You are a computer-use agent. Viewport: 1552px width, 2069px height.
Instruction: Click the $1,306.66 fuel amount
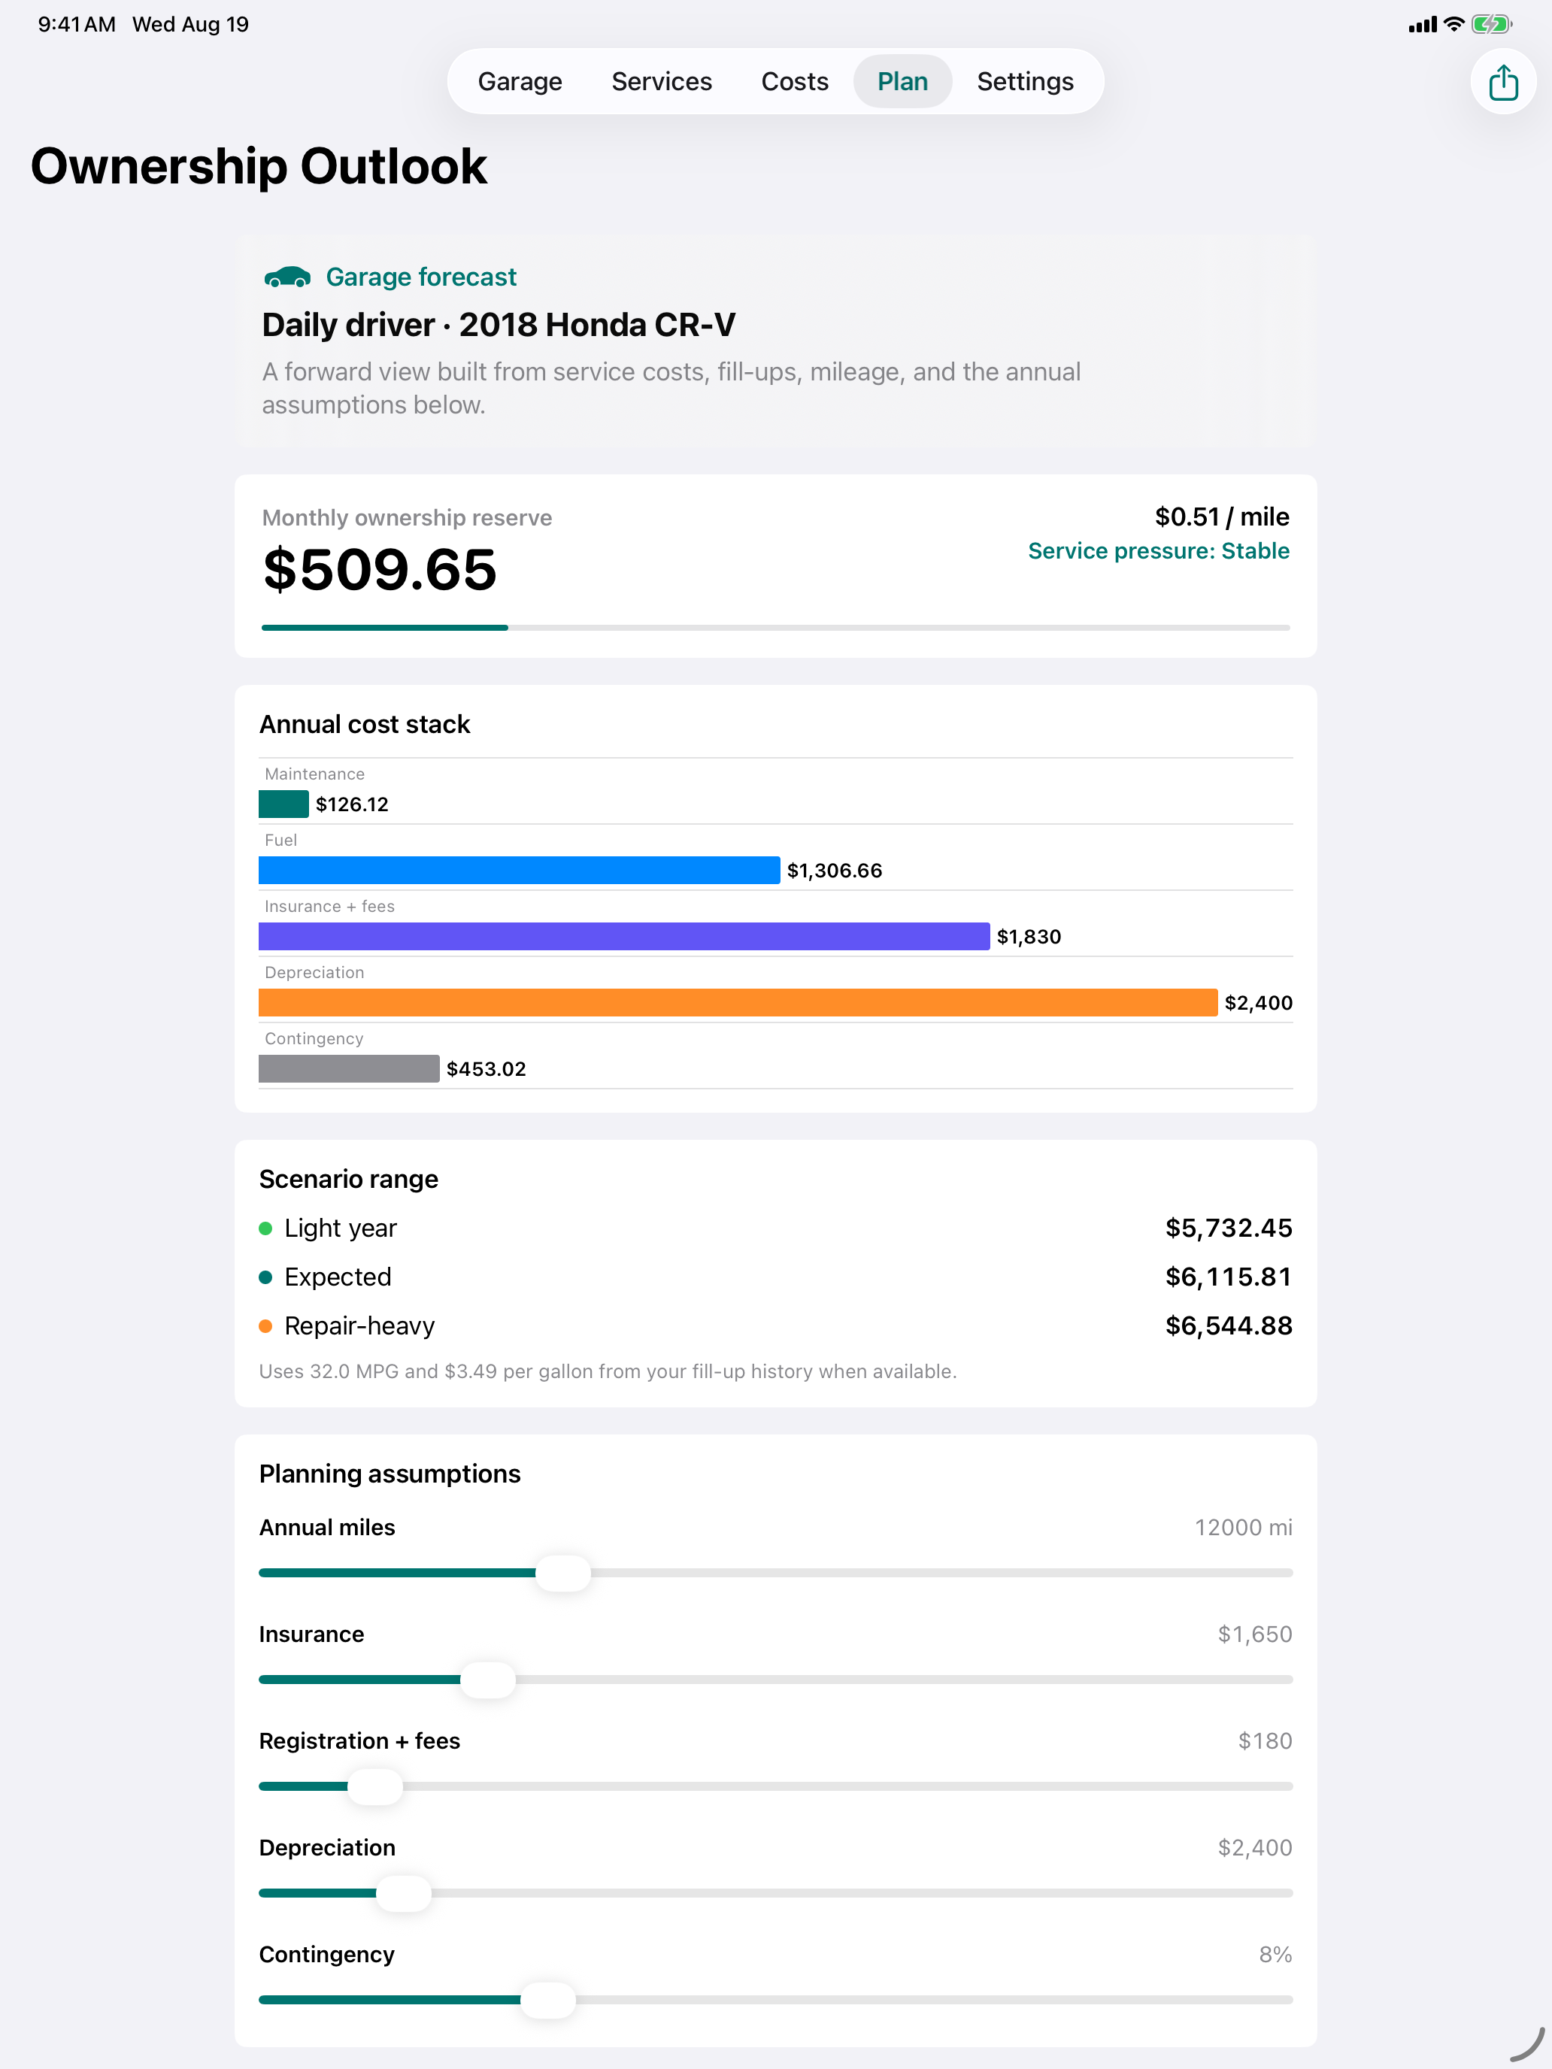[x=835, y=871]
